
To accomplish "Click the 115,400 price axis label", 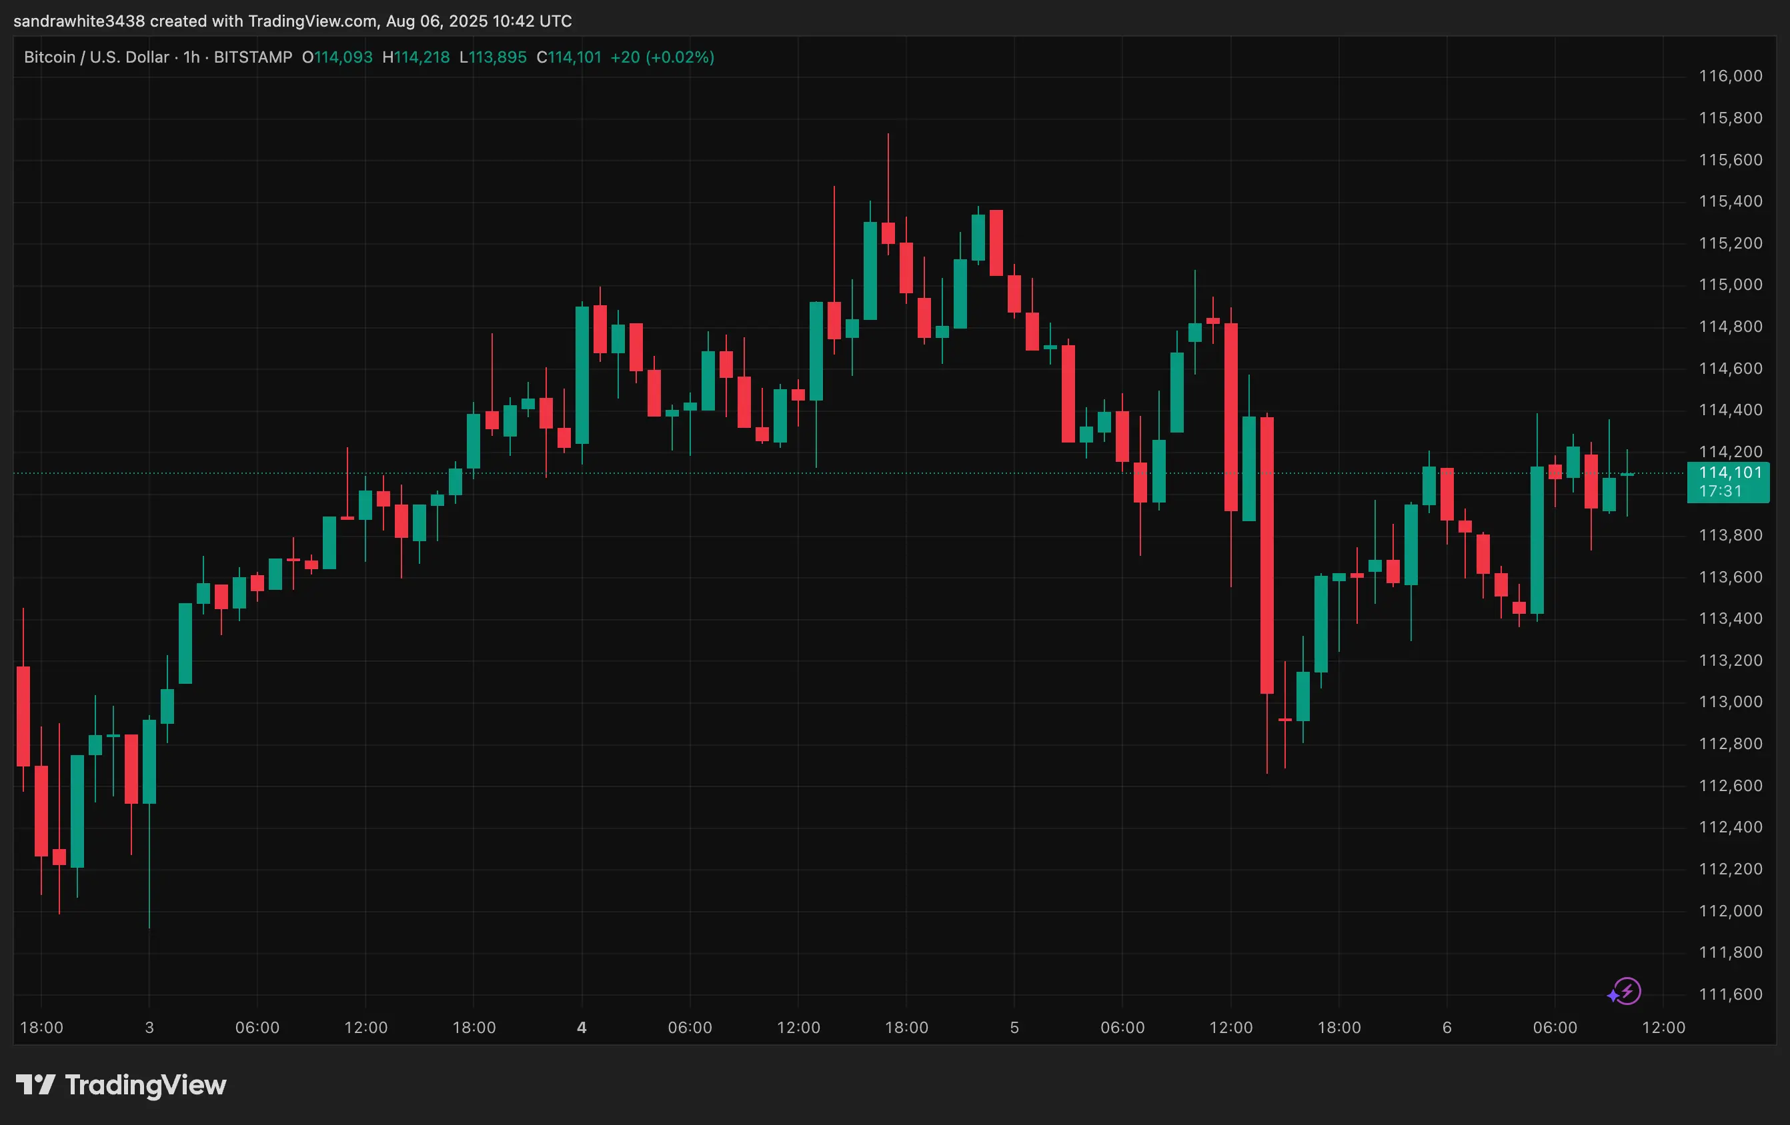I will tap(1731, 201).
